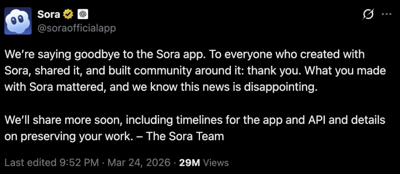Viewport: 400px width, 174px height.
Task: Click the gold verified checkmark badge
Action: tap(69, 14)
